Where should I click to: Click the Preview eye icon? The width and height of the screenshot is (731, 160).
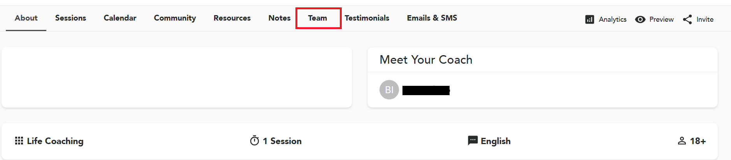pyautogui.click(x=640, y=19)
